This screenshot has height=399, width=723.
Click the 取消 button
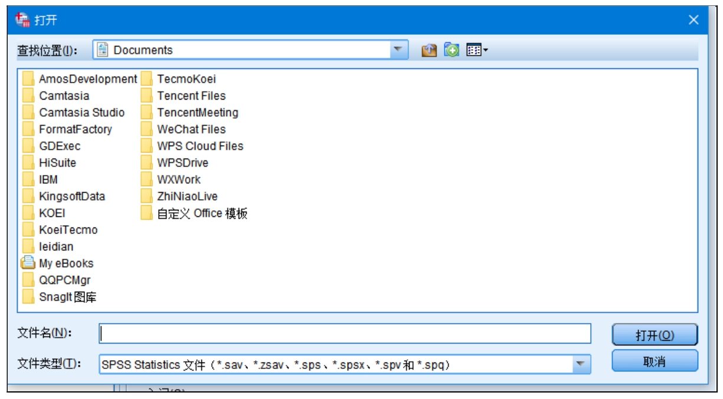pyautogui.click(x=655, y=361)
